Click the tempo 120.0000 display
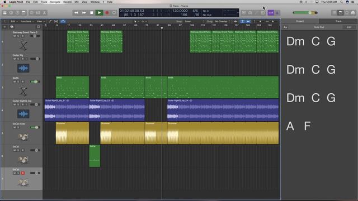The image size is (358, 201). [x=180, y=11]
